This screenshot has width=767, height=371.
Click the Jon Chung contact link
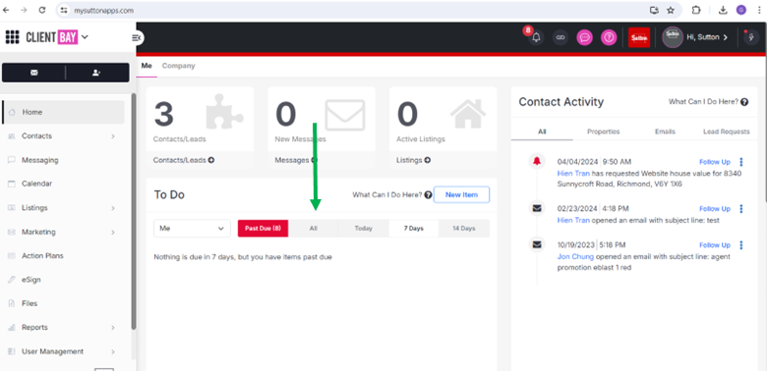[575, 256]
